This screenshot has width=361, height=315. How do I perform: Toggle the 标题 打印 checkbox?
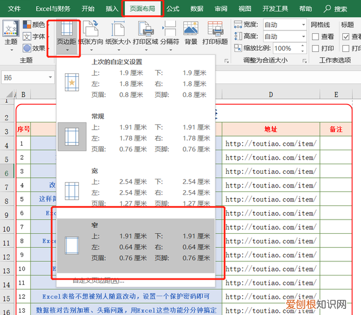[346, 49]
